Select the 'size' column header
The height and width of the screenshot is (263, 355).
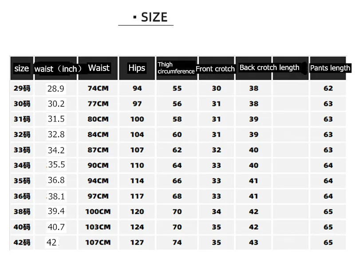tap(21, 68)
